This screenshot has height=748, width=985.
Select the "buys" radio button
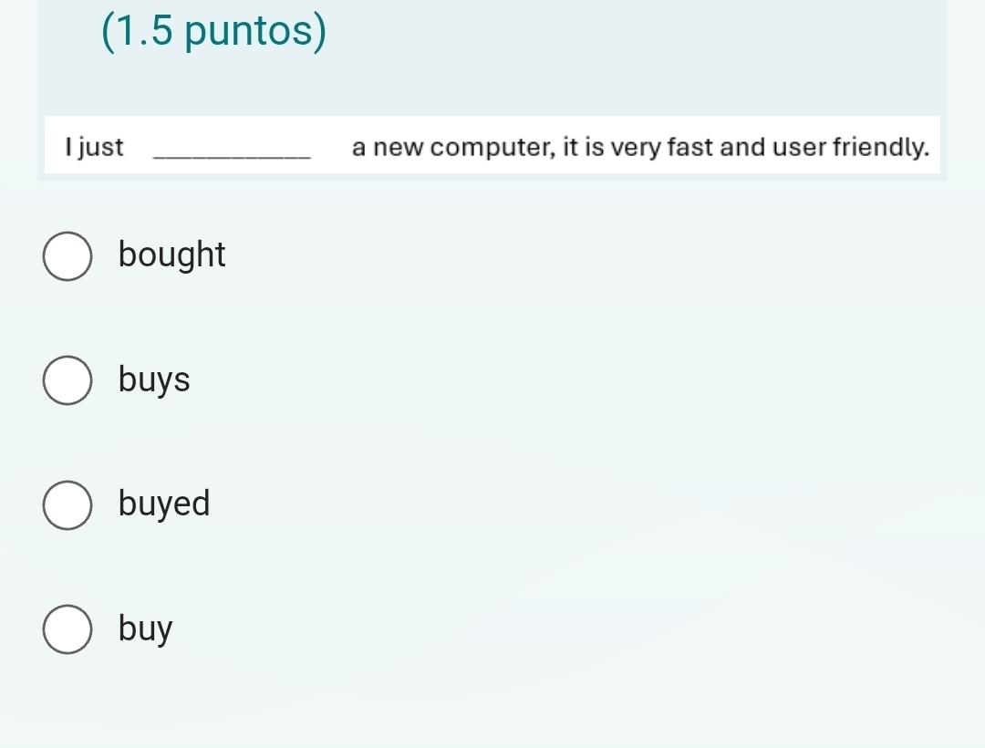67,380
